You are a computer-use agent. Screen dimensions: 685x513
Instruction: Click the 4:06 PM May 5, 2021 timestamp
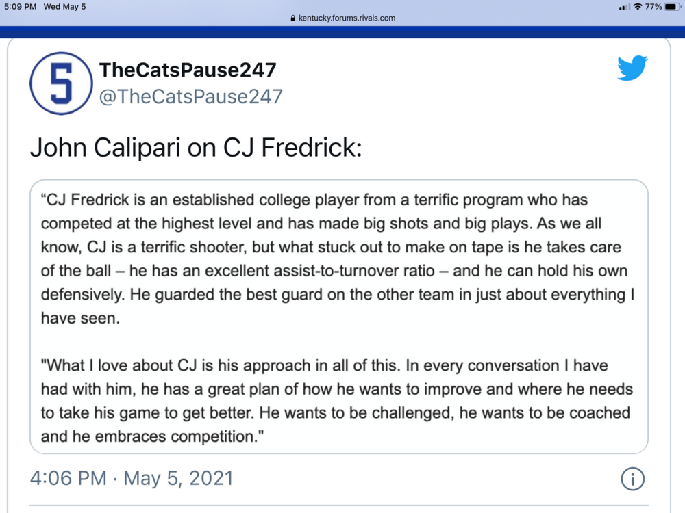pyautogui.click(x=132, y=478)
